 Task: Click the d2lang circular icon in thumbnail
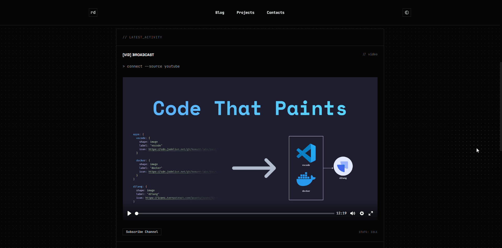point(343,166)
